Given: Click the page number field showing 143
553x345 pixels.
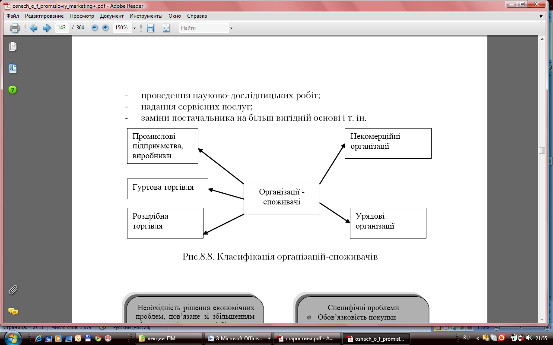Looking at the screenshot, I should click(x=62, y=28).
